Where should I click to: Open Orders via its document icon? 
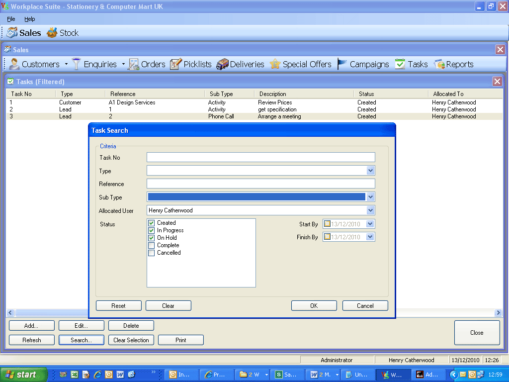tap(133, 64)
